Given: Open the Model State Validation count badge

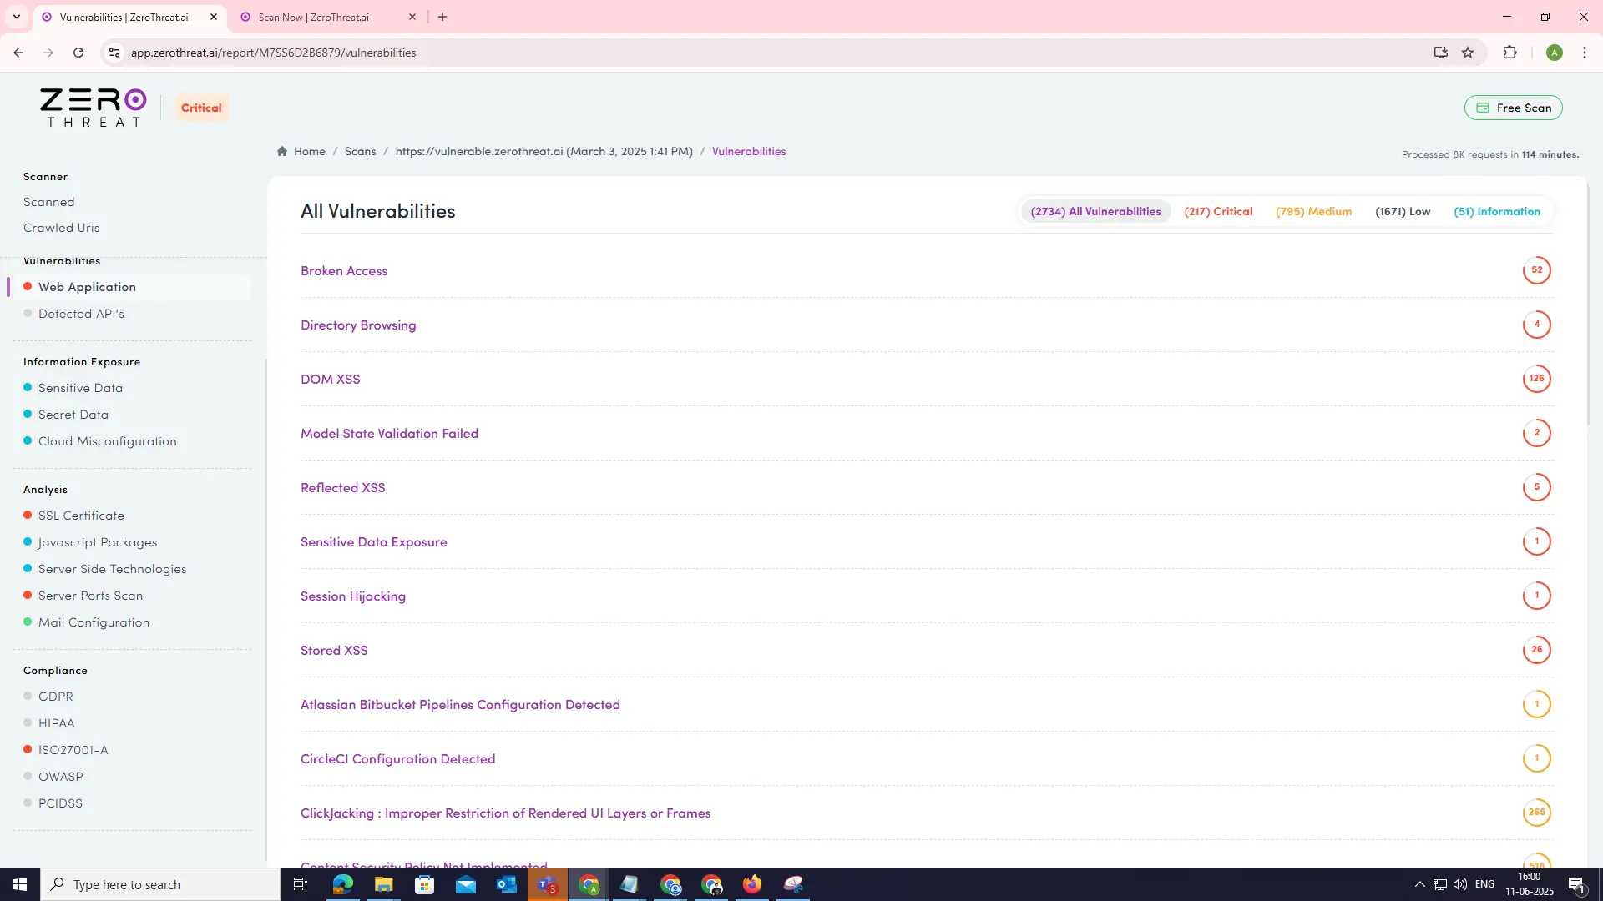Looking at the screenshot, I should point(1536,433).
